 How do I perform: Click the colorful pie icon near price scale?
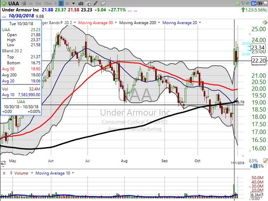(265, 22)
